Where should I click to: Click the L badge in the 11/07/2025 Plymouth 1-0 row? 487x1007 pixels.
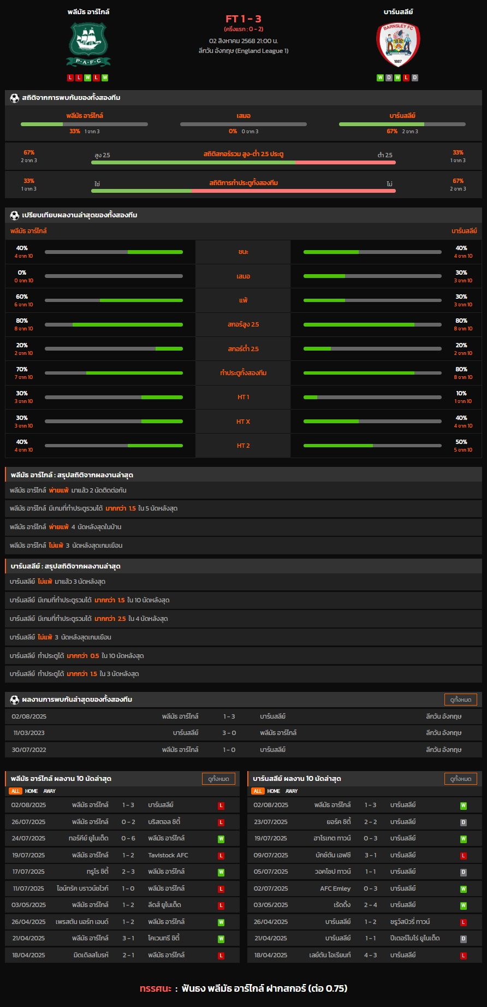(221, 889)
